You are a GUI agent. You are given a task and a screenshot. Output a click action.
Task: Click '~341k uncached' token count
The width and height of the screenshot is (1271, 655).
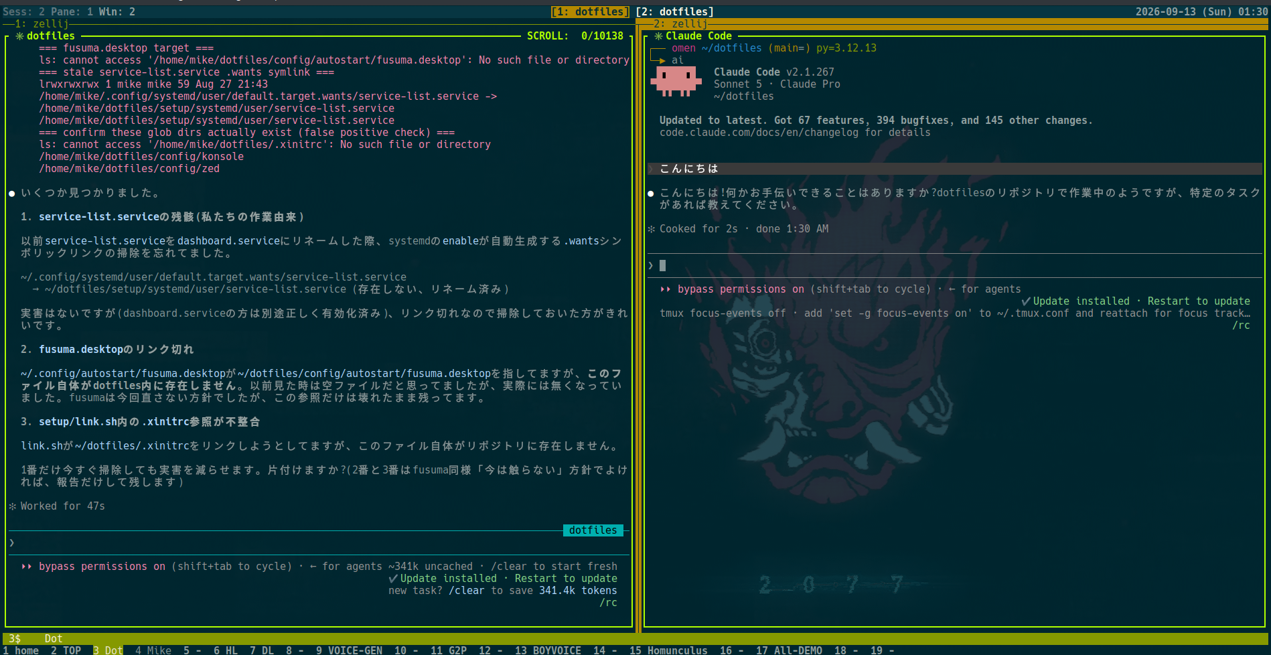(431, 567)
